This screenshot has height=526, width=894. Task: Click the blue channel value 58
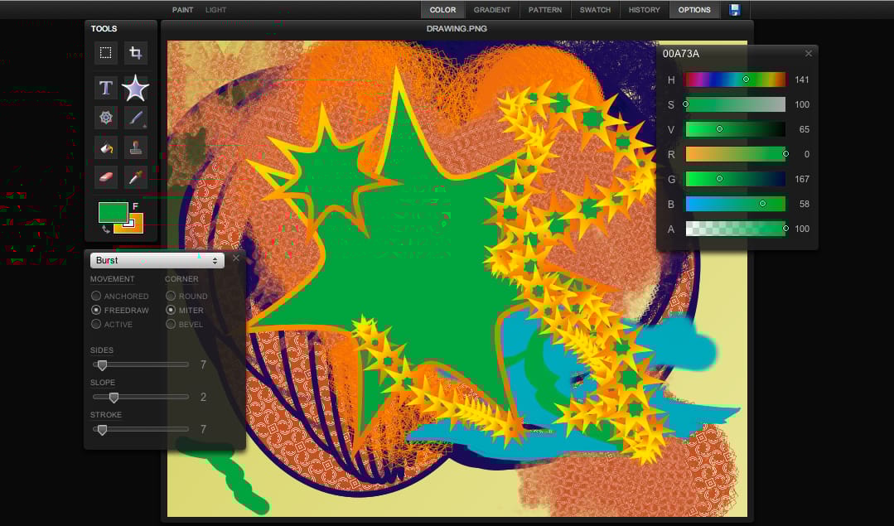(804, 204)
